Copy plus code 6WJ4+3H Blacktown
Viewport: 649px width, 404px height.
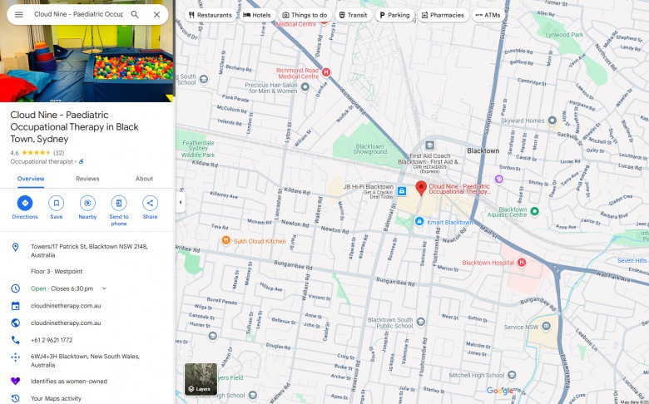click(87, 361)
